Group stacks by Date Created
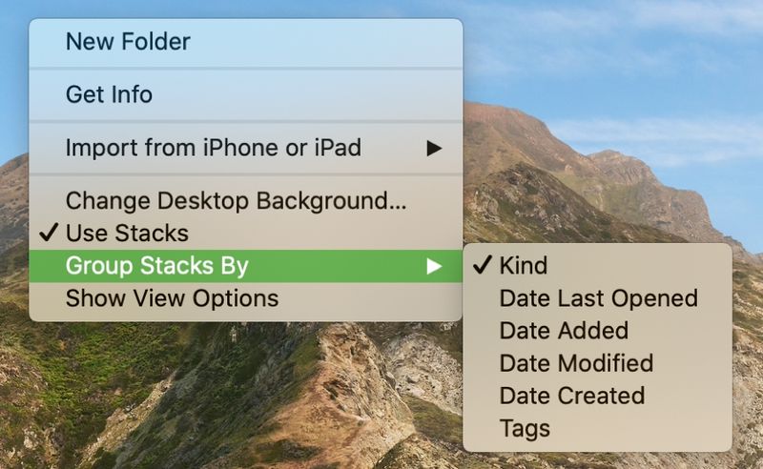Image resolution: width=763 pixels, height=469 pixels. pyautogui.click(x=598, y=396)
